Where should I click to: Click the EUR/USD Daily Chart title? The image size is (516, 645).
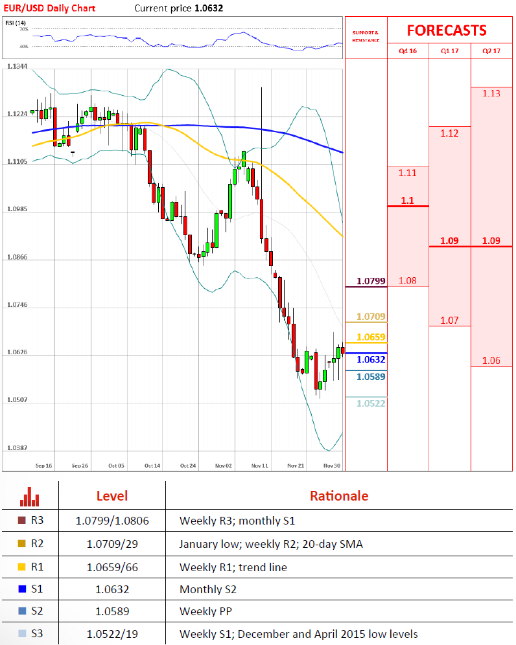(49, 8)
